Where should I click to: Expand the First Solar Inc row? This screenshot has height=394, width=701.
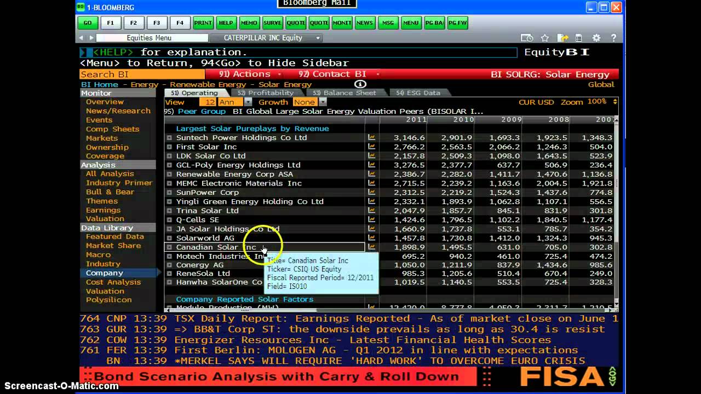point(169,147)
